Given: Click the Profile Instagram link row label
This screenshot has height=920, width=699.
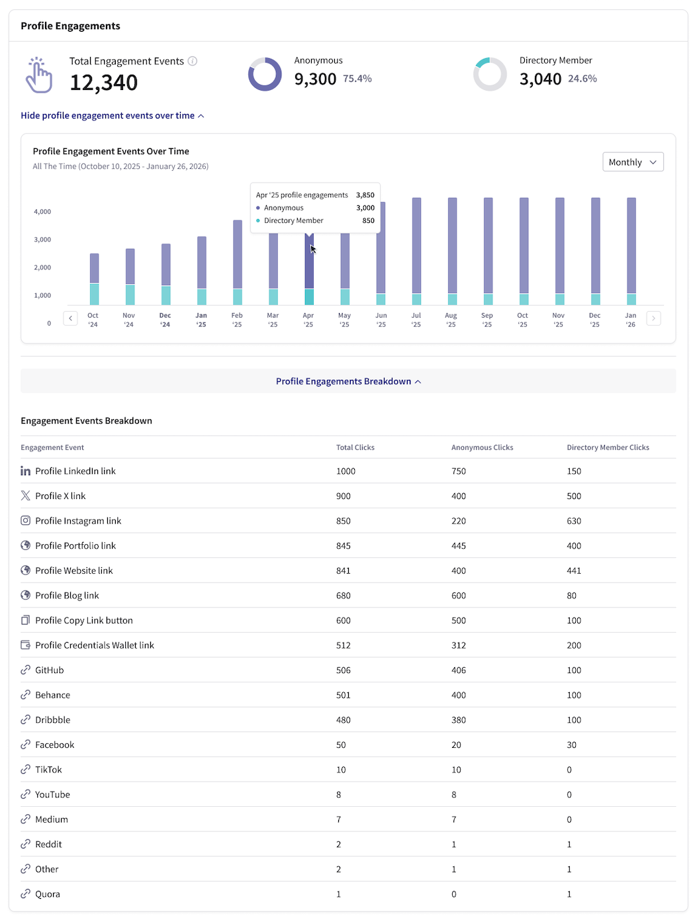Looking at the screenshot, I should [x=78, y=521].
